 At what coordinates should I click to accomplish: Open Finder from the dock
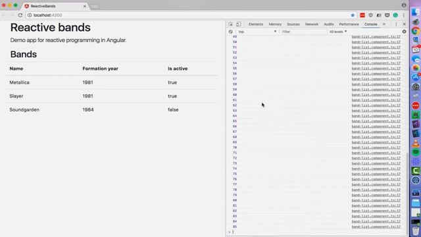(x=416, y=12)
